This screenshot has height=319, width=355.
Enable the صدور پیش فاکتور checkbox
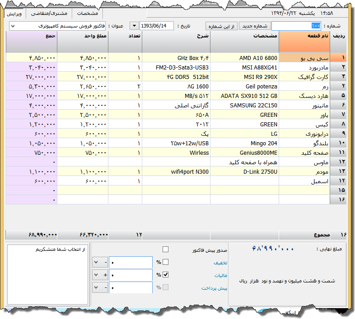(x=165, y=250)
